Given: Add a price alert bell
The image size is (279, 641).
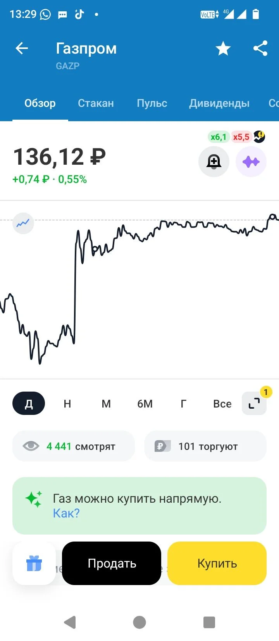Looking at the screenshot, I should pyautogui.click(x=214, y=162).
